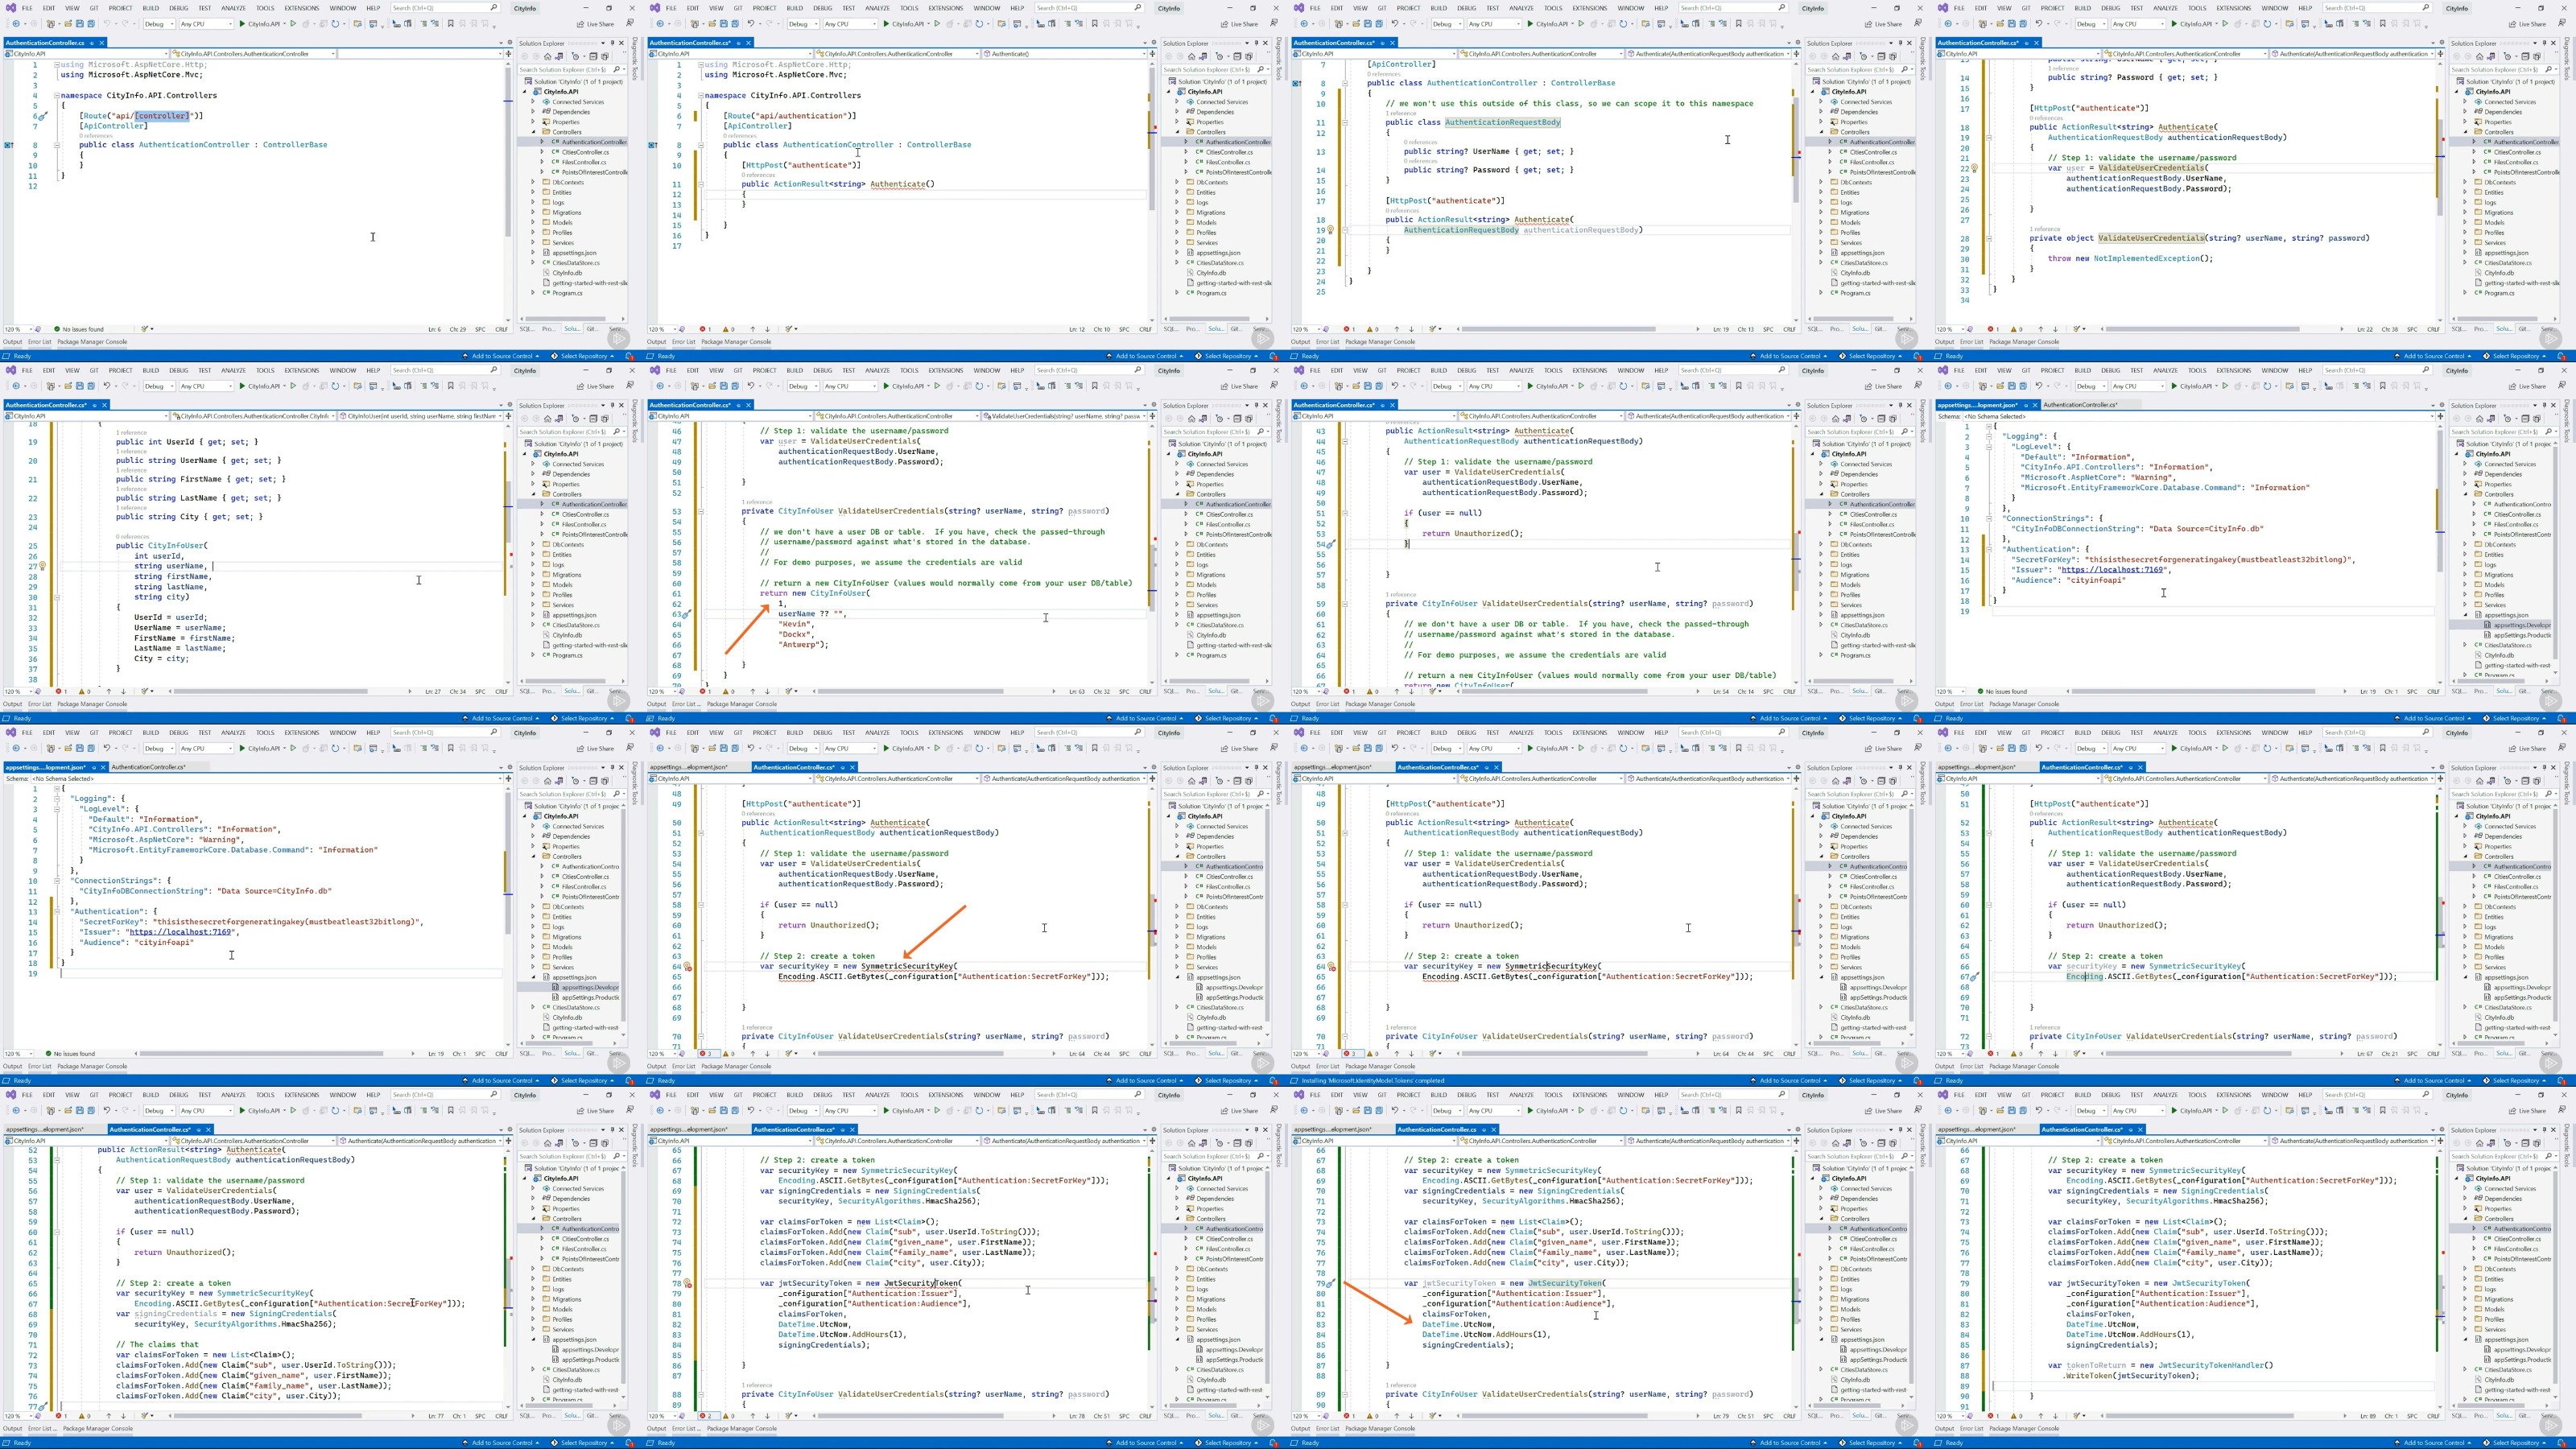Open BUILD menu in window showing Ln: 89

(x=2082, y=1095)
